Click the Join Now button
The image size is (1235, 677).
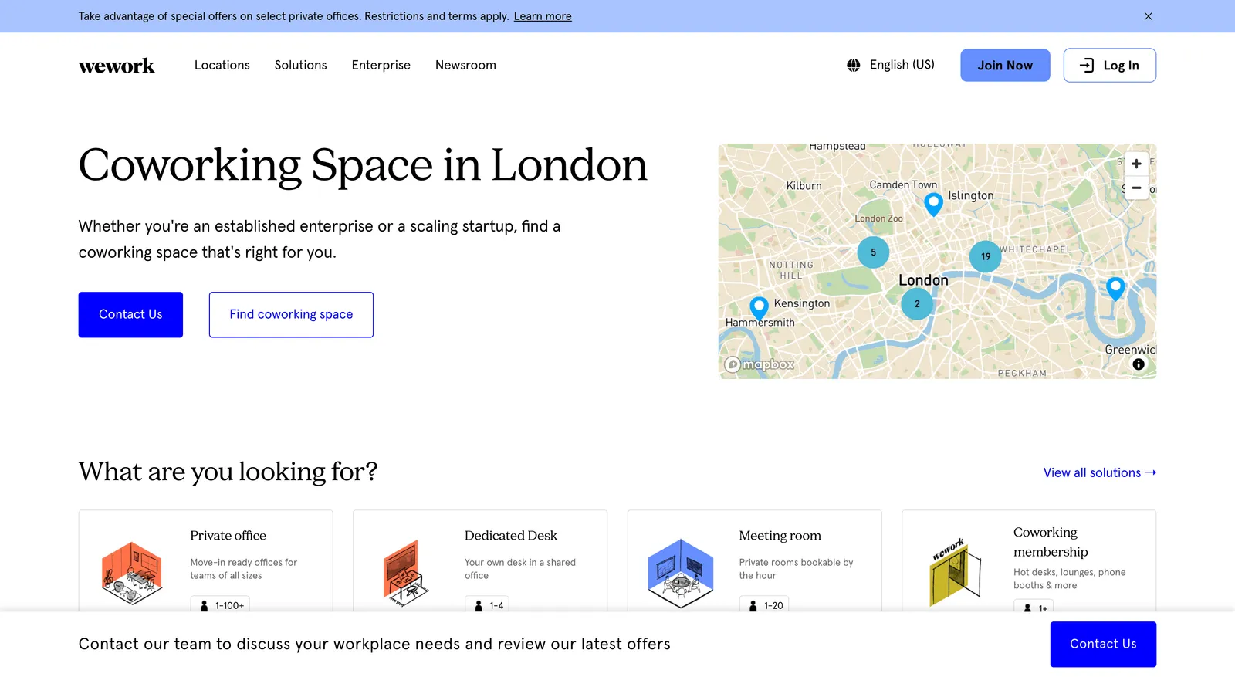point(1005,66)
